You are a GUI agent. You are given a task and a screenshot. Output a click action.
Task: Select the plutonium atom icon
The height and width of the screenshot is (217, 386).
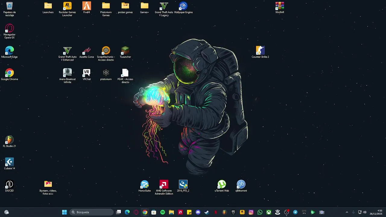[x=106, y=74]
